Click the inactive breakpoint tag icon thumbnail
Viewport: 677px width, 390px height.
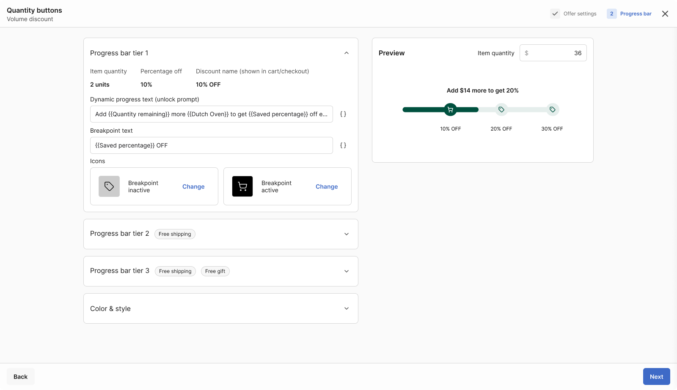[x=109, y=186]
